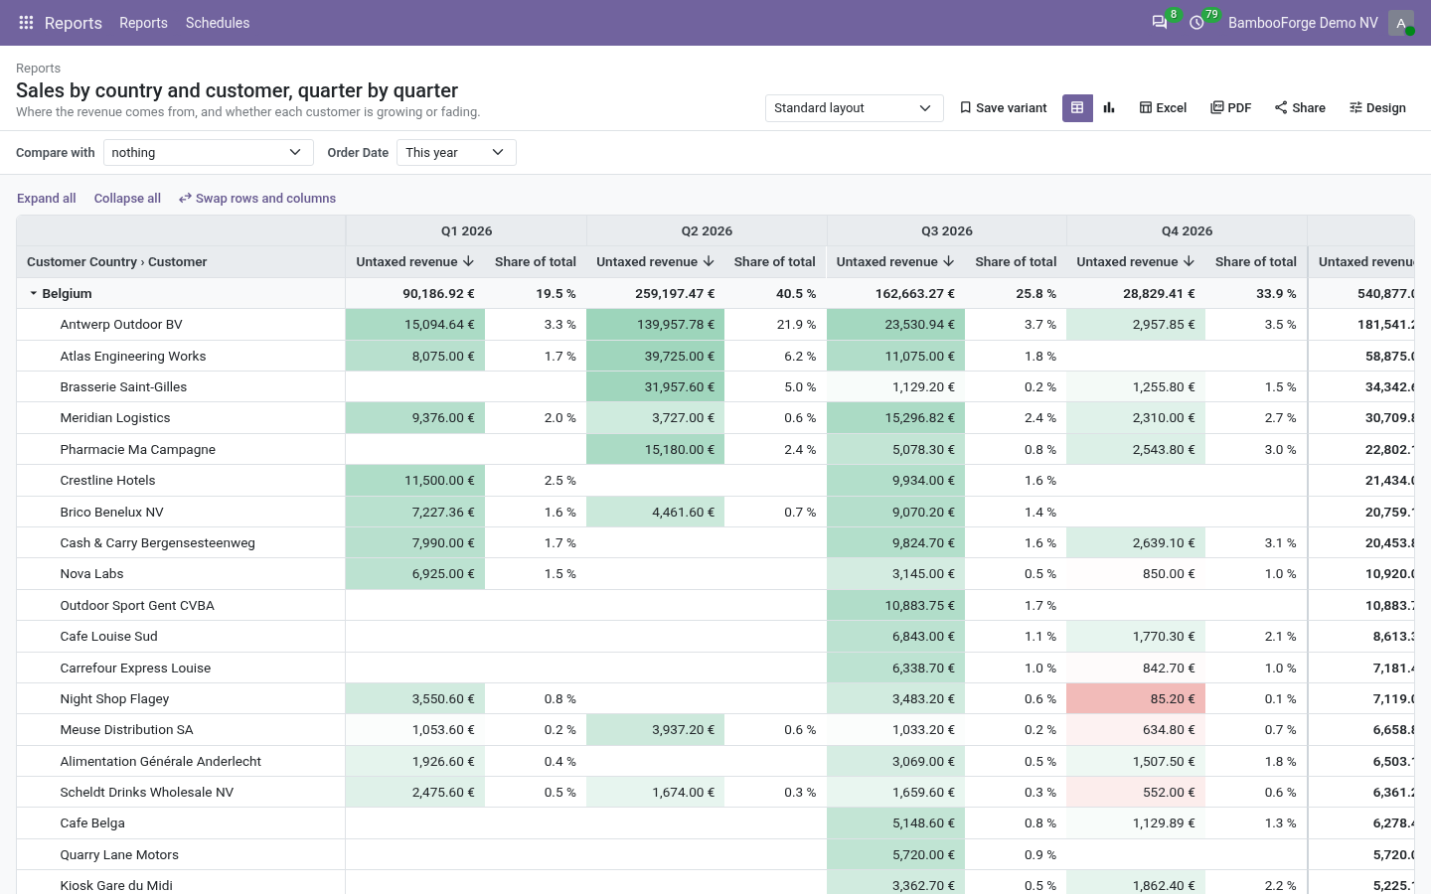The height and width of the screenshot is (894, 1431).
Task: Share this report
Action: (x=1300, y=108)
